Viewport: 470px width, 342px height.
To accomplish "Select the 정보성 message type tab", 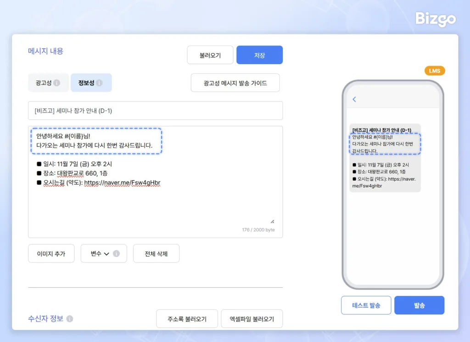I will [x=88, y=83].
